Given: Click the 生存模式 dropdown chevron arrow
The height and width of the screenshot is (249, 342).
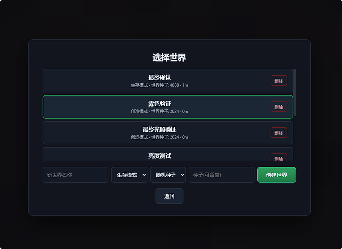Looking at the screenshot, I should click(144, 175).
